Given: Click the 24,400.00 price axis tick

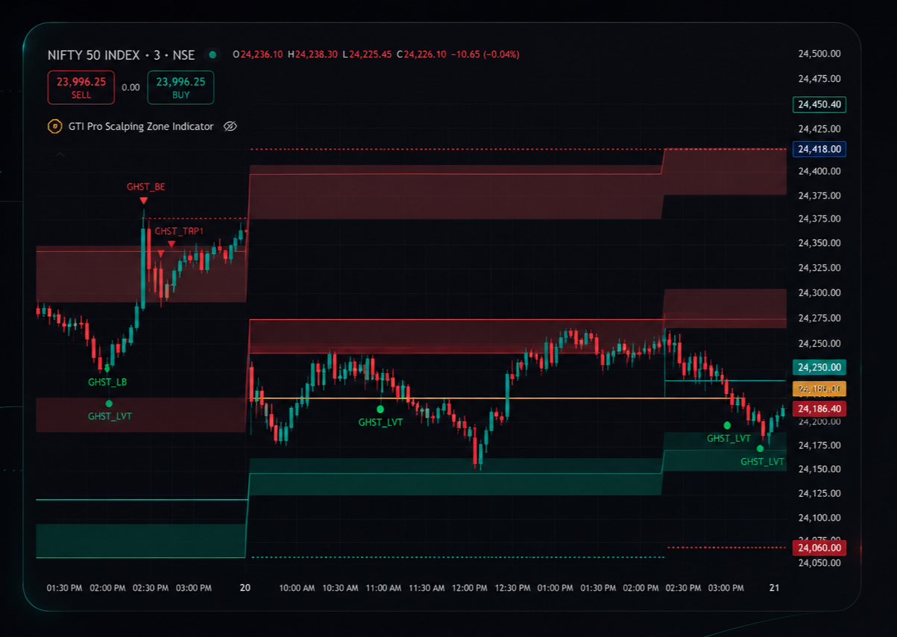Looking at the screenshot, I should click(x=819, y=171).
